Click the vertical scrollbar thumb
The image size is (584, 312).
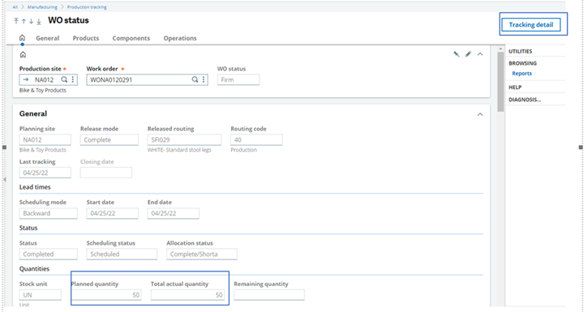[x=500, y=81]
